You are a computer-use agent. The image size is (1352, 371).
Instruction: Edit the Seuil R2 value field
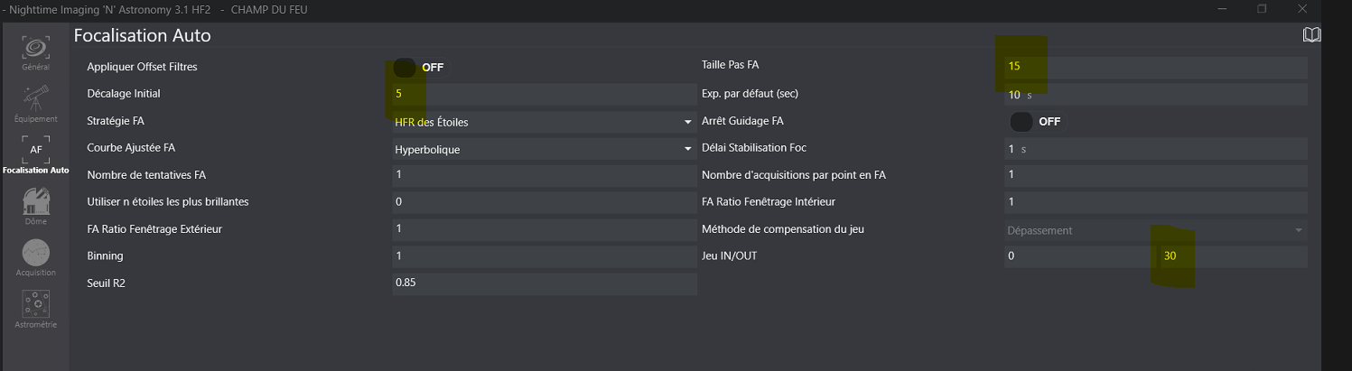tap(544, 283)
